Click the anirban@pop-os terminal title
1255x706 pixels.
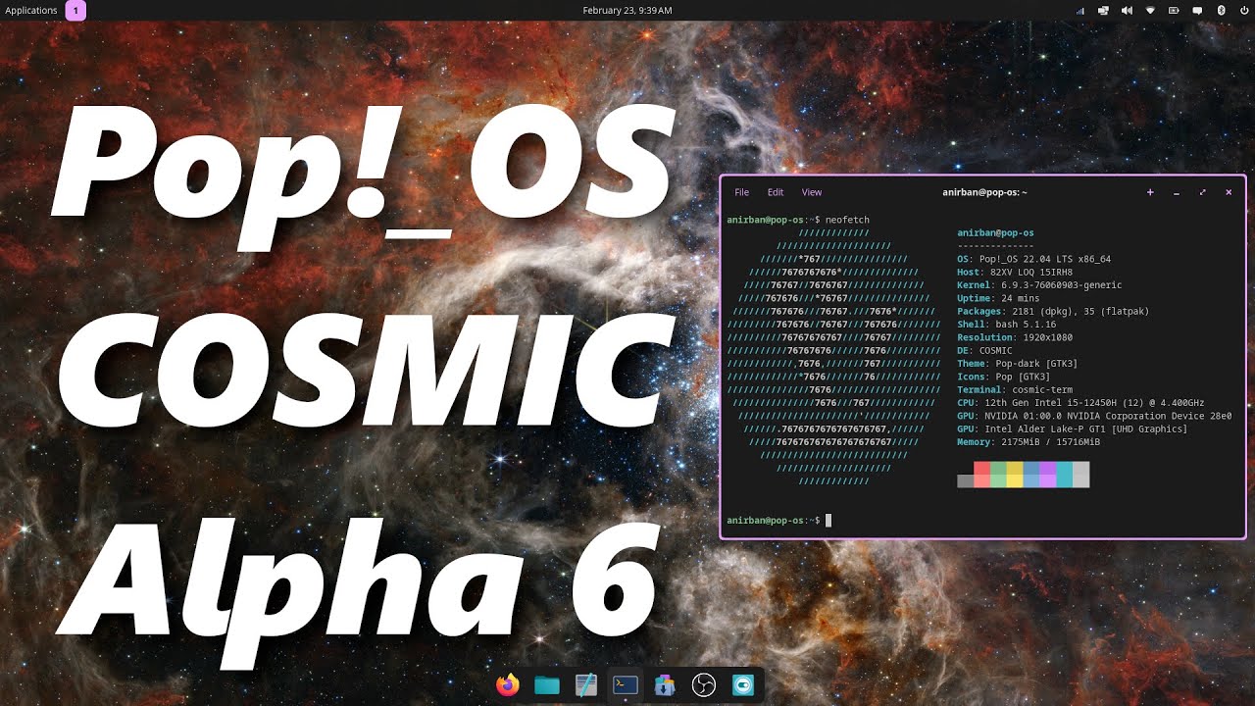[x=984, y=192]
